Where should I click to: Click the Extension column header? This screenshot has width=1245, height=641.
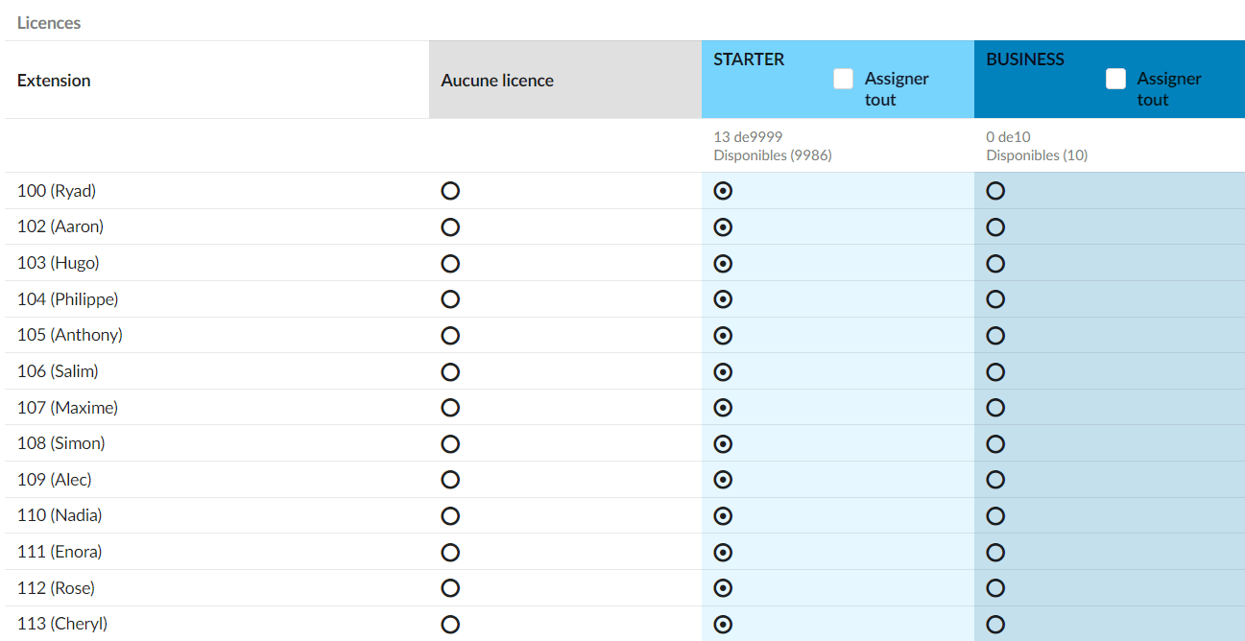(x=54, y=81)
